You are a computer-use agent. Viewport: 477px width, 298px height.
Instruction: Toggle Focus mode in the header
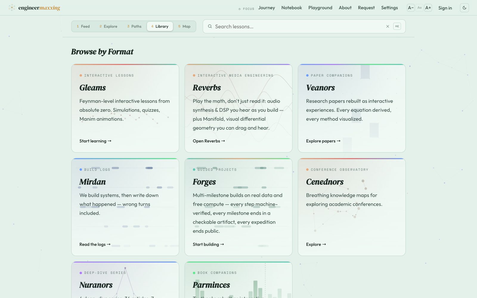(246, 9)
